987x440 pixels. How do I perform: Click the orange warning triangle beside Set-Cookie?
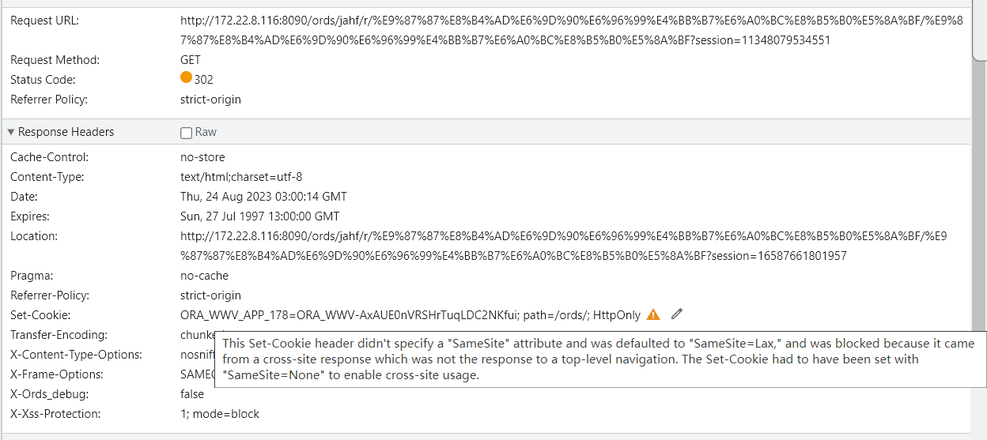click(x=653, y=314)
